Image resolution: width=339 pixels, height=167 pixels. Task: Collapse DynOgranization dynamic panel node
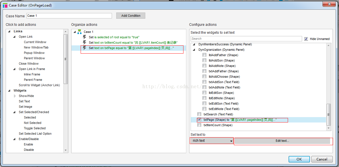click(194, 50)
